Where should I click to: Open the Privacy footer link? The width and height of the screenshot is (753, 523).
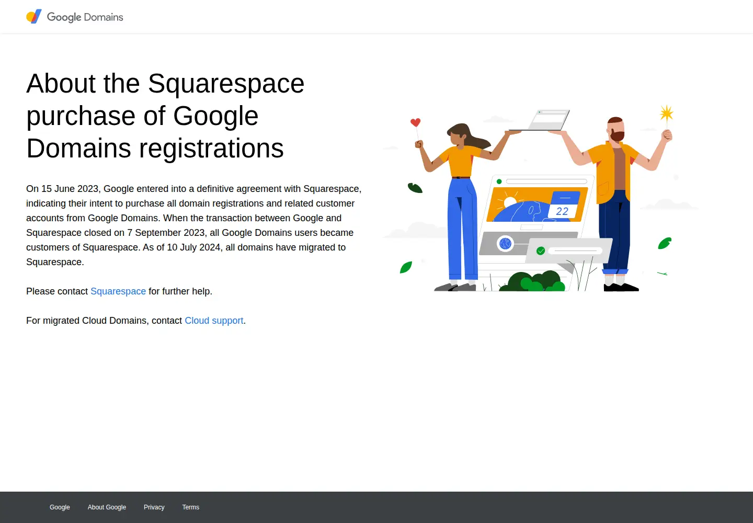point(154,507)
